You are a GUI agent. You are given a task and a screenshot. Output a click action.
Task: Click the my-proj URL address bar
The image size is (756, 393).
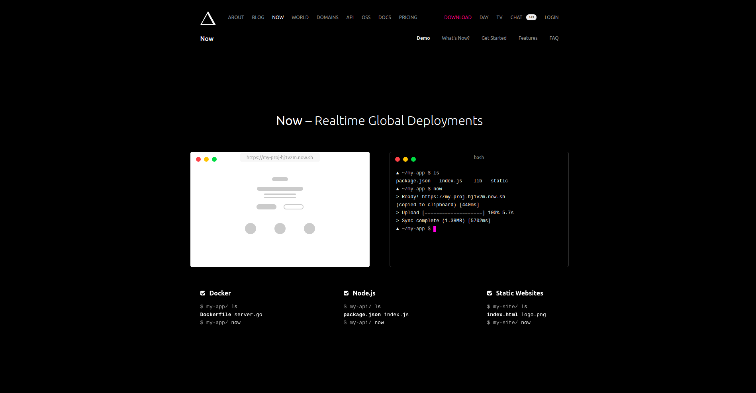click(280, 158)
